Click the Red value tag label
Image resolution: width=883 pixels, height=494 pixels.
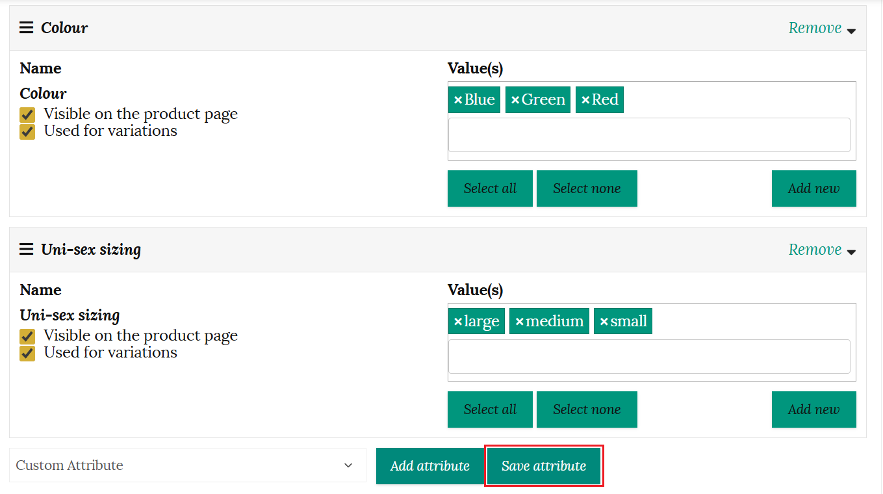tap(605, 100)
